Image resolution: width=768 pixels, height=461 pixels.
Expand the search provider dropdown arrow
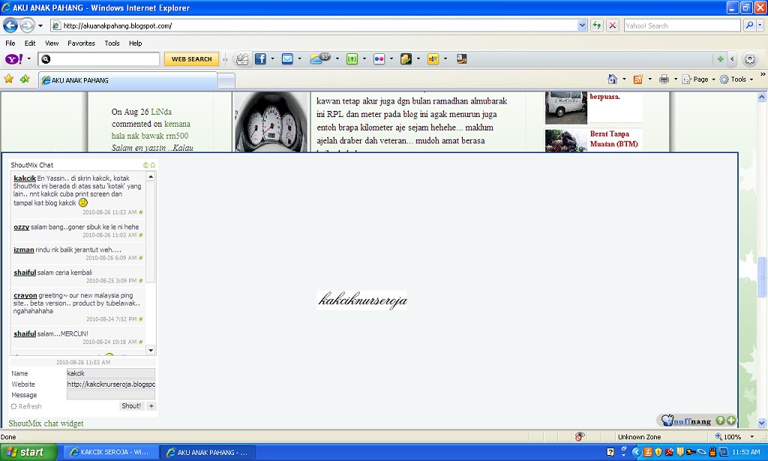(760, 25)
